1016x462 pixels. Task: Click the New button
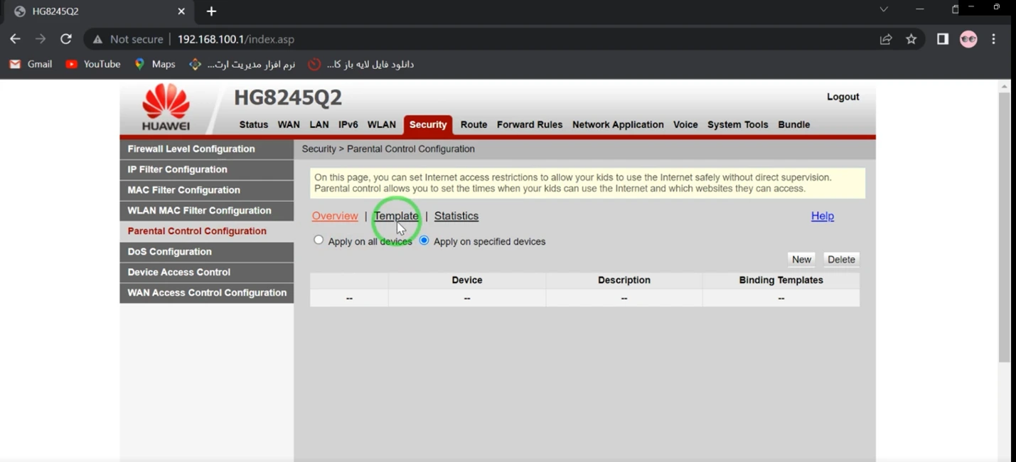point(801,259)
